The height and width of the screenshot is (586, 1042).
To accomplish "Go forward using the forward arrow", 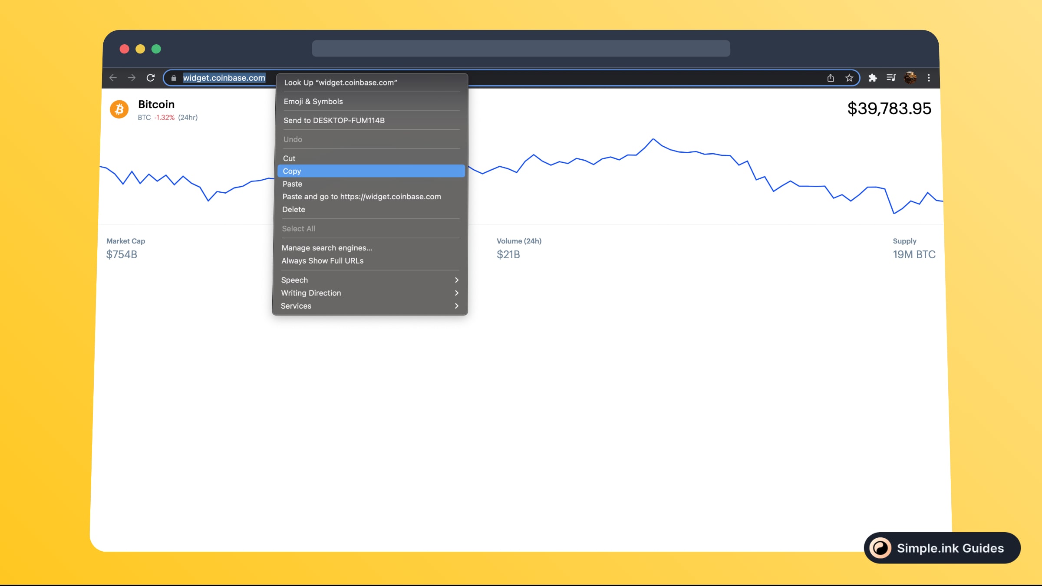I will click(132, 78).
